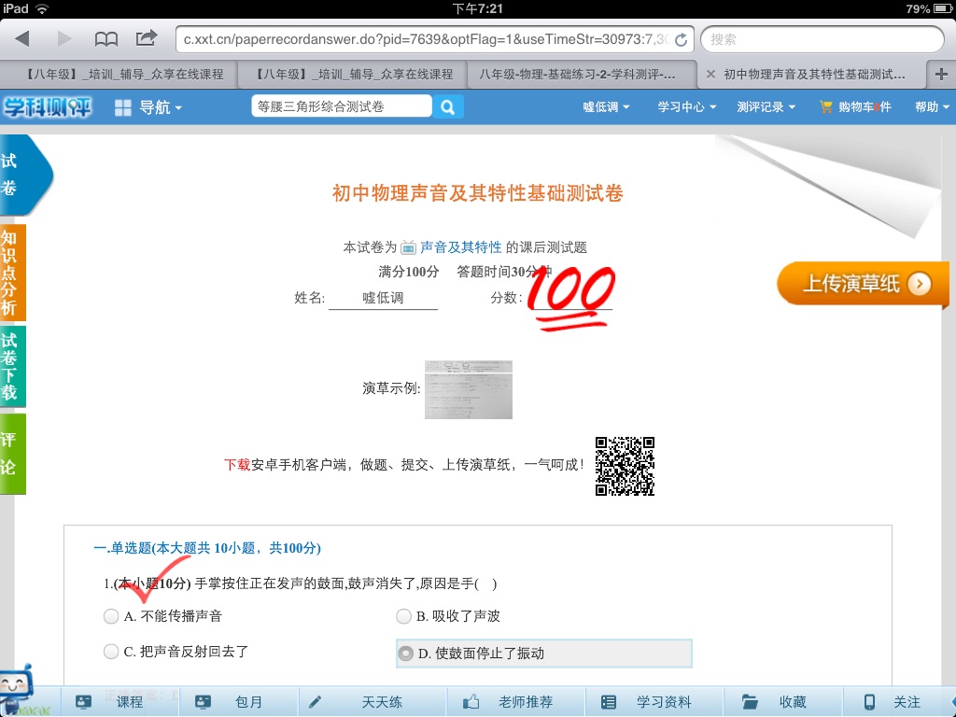Open the 学习中心 dropdown menu

(686, 107)
